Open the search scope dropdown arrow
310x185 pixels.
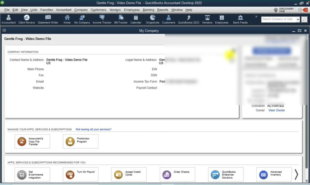pyautogui.click(x=298, y=19)
